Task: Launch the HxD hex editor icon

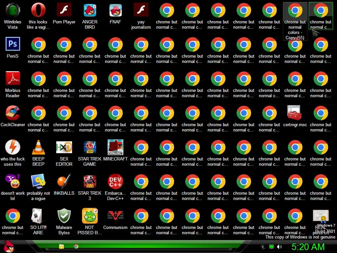Action: [x=64, y=147]
